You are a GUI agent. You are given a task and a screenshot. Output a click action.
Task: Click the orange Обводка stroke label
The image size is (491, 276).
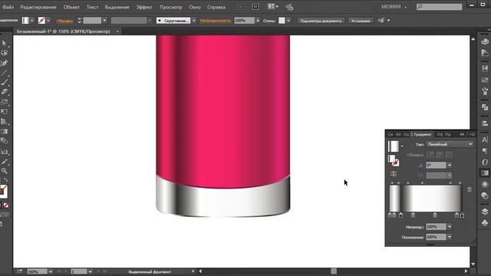[64, 21]
